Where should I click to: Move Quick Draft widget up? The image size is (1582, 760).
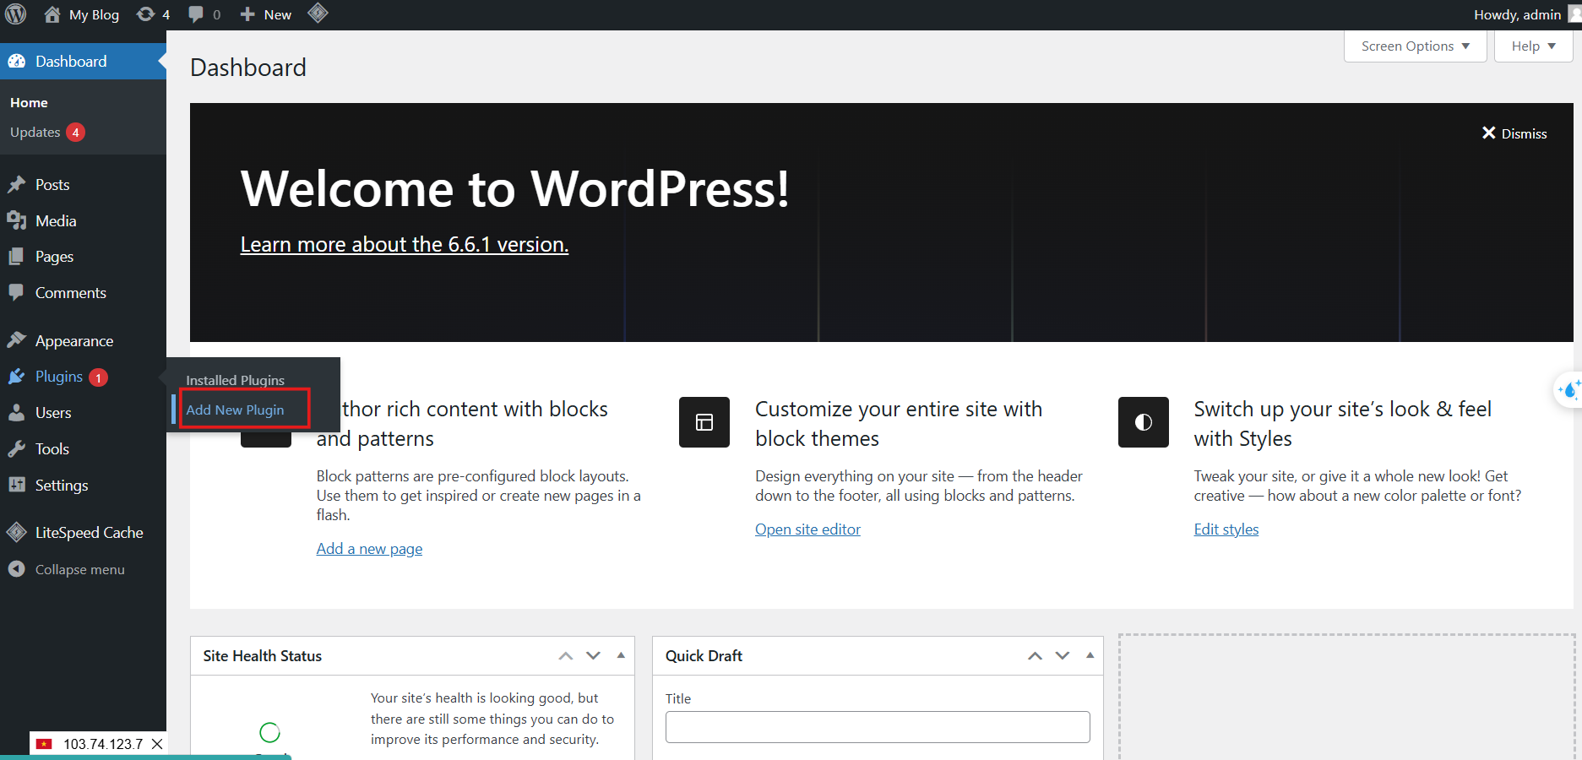[1035, 656]
